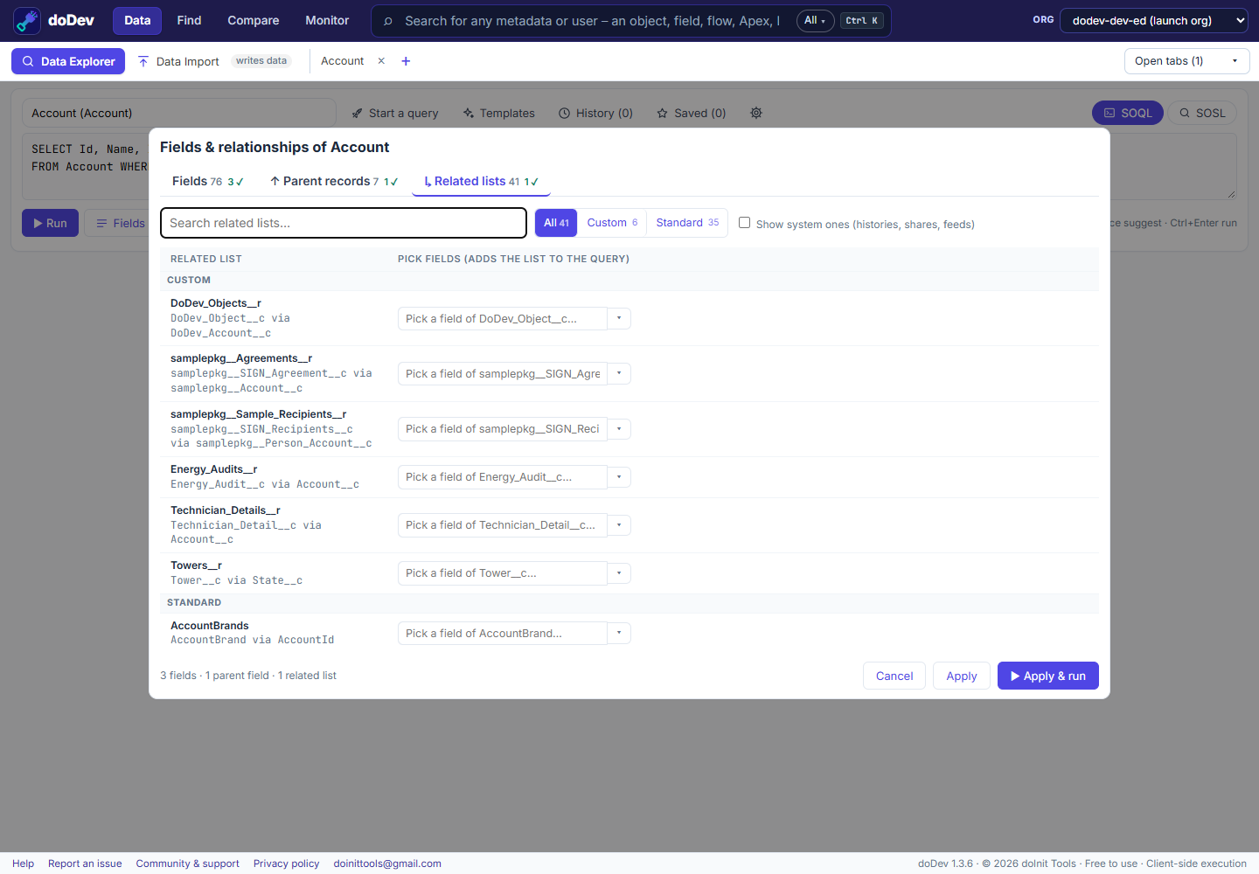Expand the samplepkg__SIGN_Recipients field dropdown arrow
Screen dimensions: 1259x874
(x=619, y=429)
